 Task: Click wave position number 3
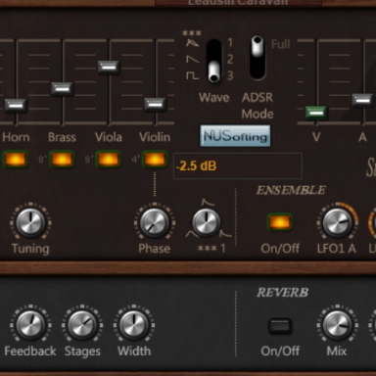230,75
